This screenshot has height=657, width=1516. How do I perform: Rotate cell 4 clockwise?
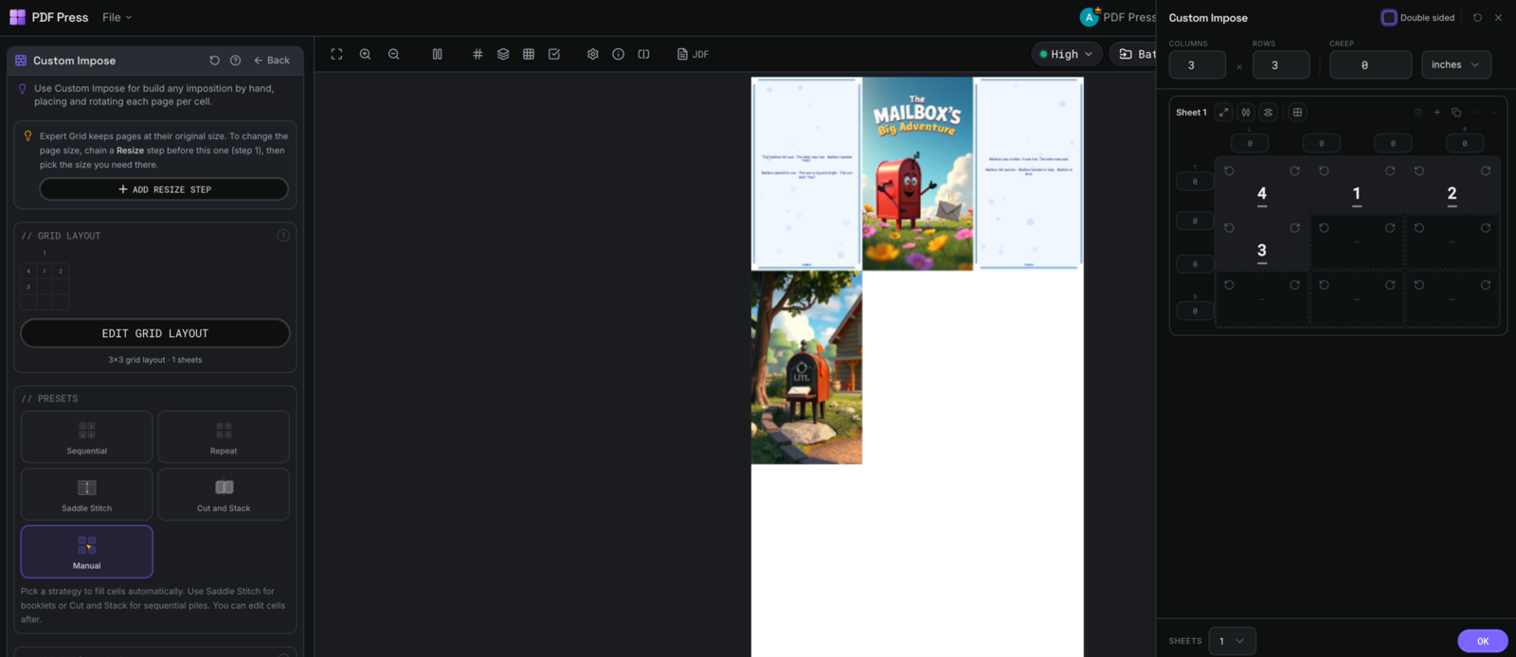pyautogui.click(x=1294, y=171)
